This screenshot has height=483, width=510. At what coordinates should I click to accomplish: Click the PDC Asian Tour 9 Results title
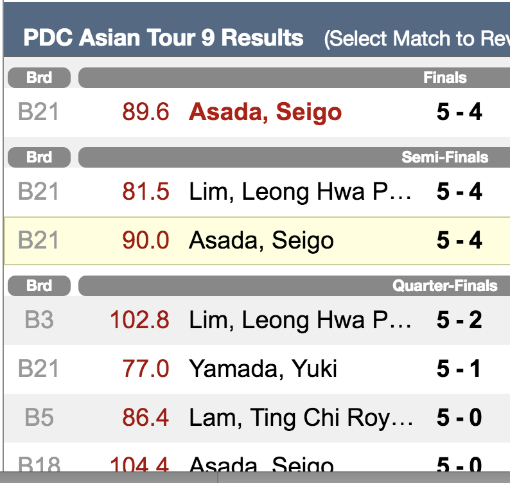pyautogui.click(x=163, y=38)
